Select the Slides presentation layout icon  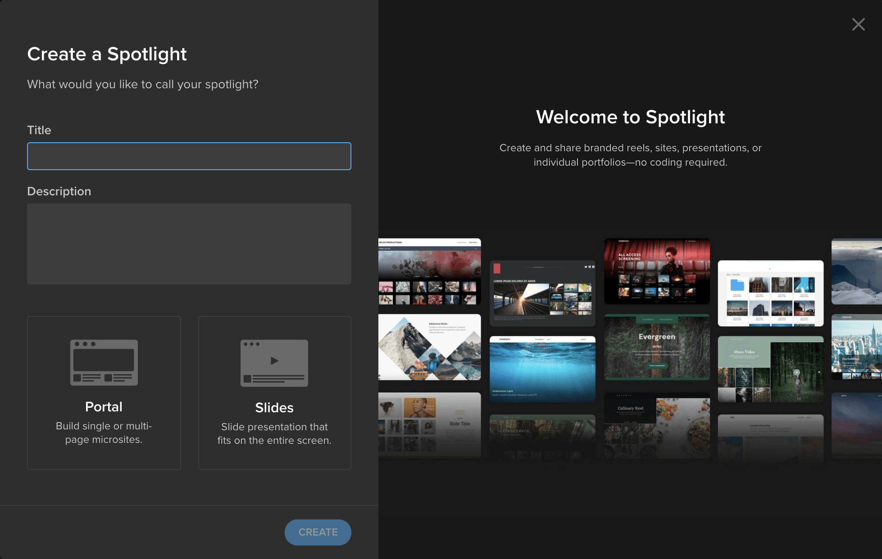coord(274,363)
